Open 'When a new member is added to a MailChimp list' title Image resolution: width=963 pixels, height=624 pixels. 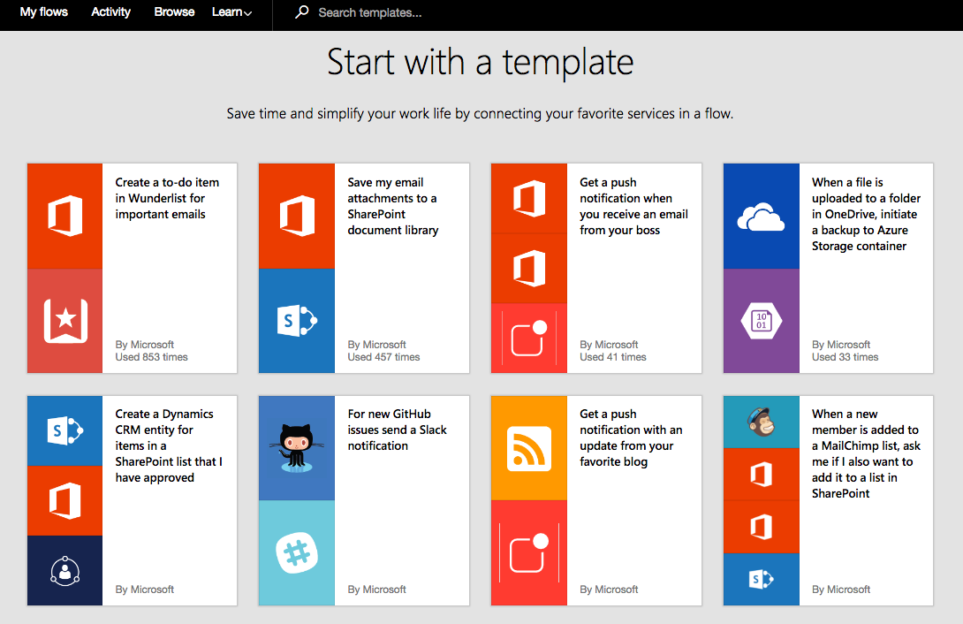pyautogui.click(x=866, y=454)
